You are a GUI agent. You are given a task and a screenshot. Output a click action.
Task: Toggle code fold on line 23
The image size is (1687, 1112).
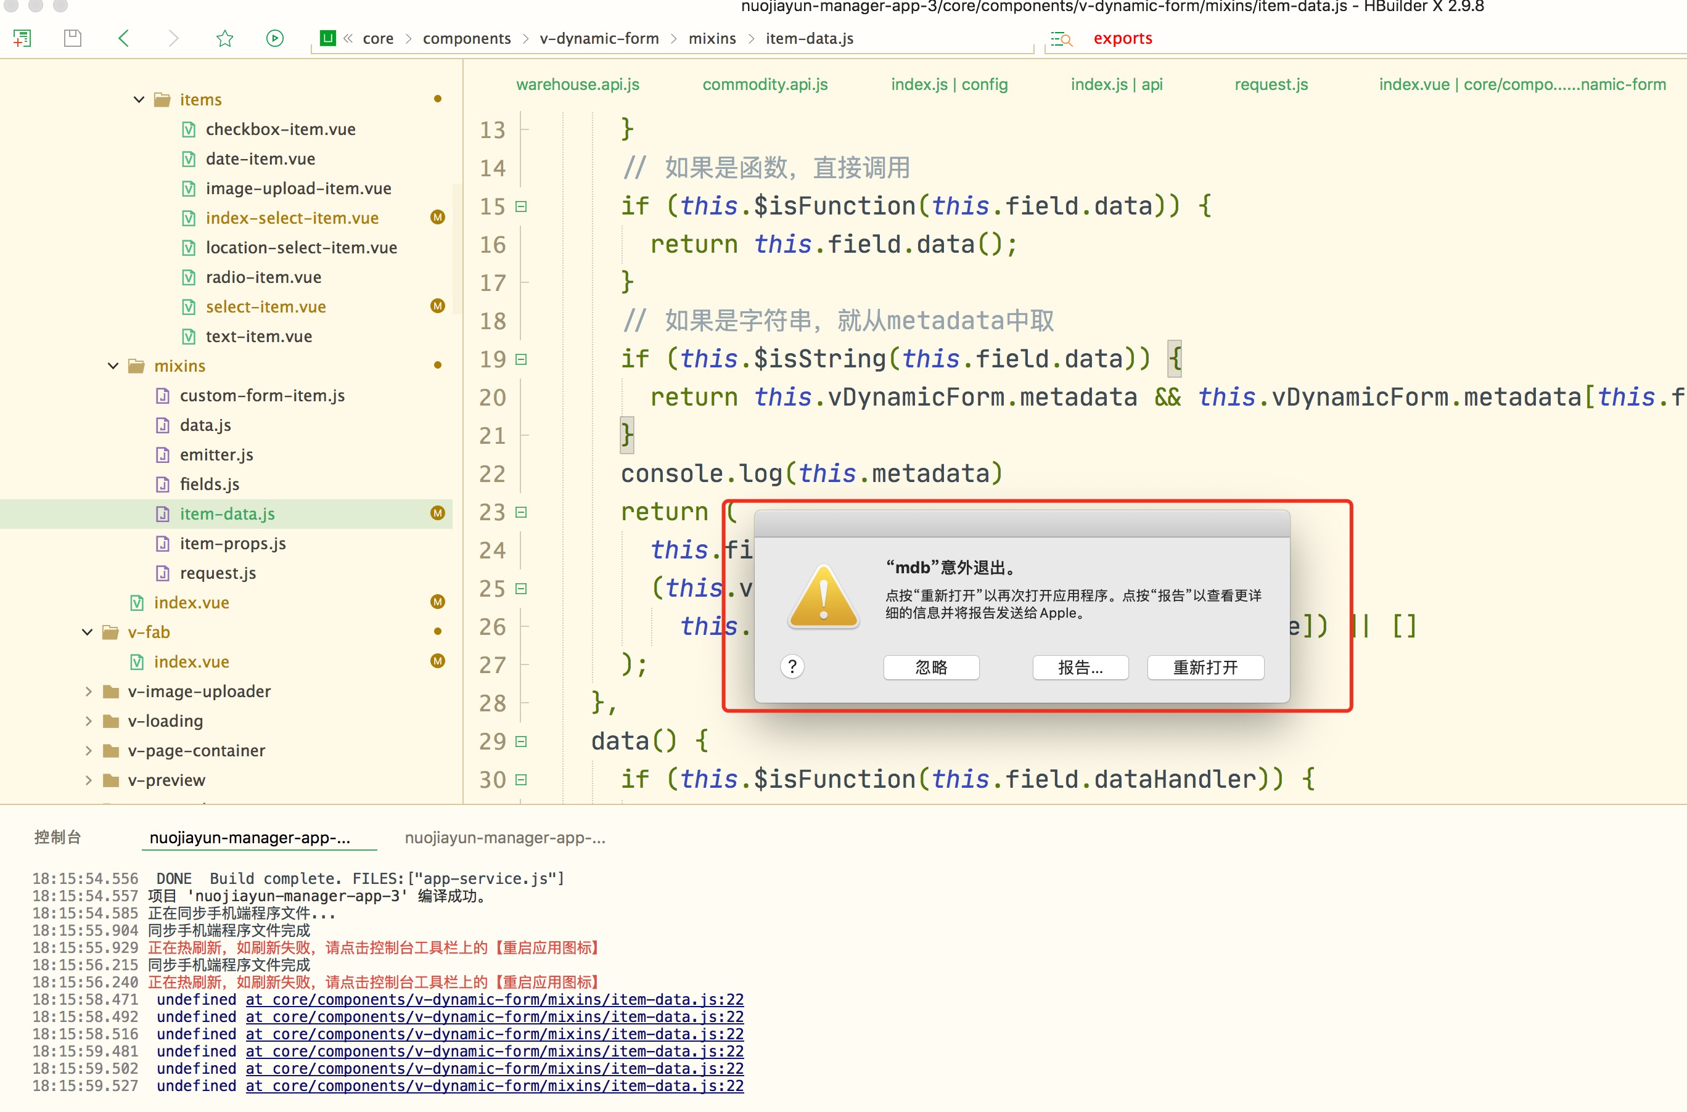522,513
